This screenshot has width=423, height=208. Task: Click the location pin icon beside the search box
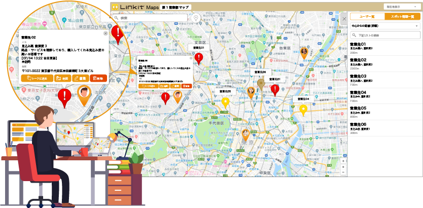(x=196, y=18)
